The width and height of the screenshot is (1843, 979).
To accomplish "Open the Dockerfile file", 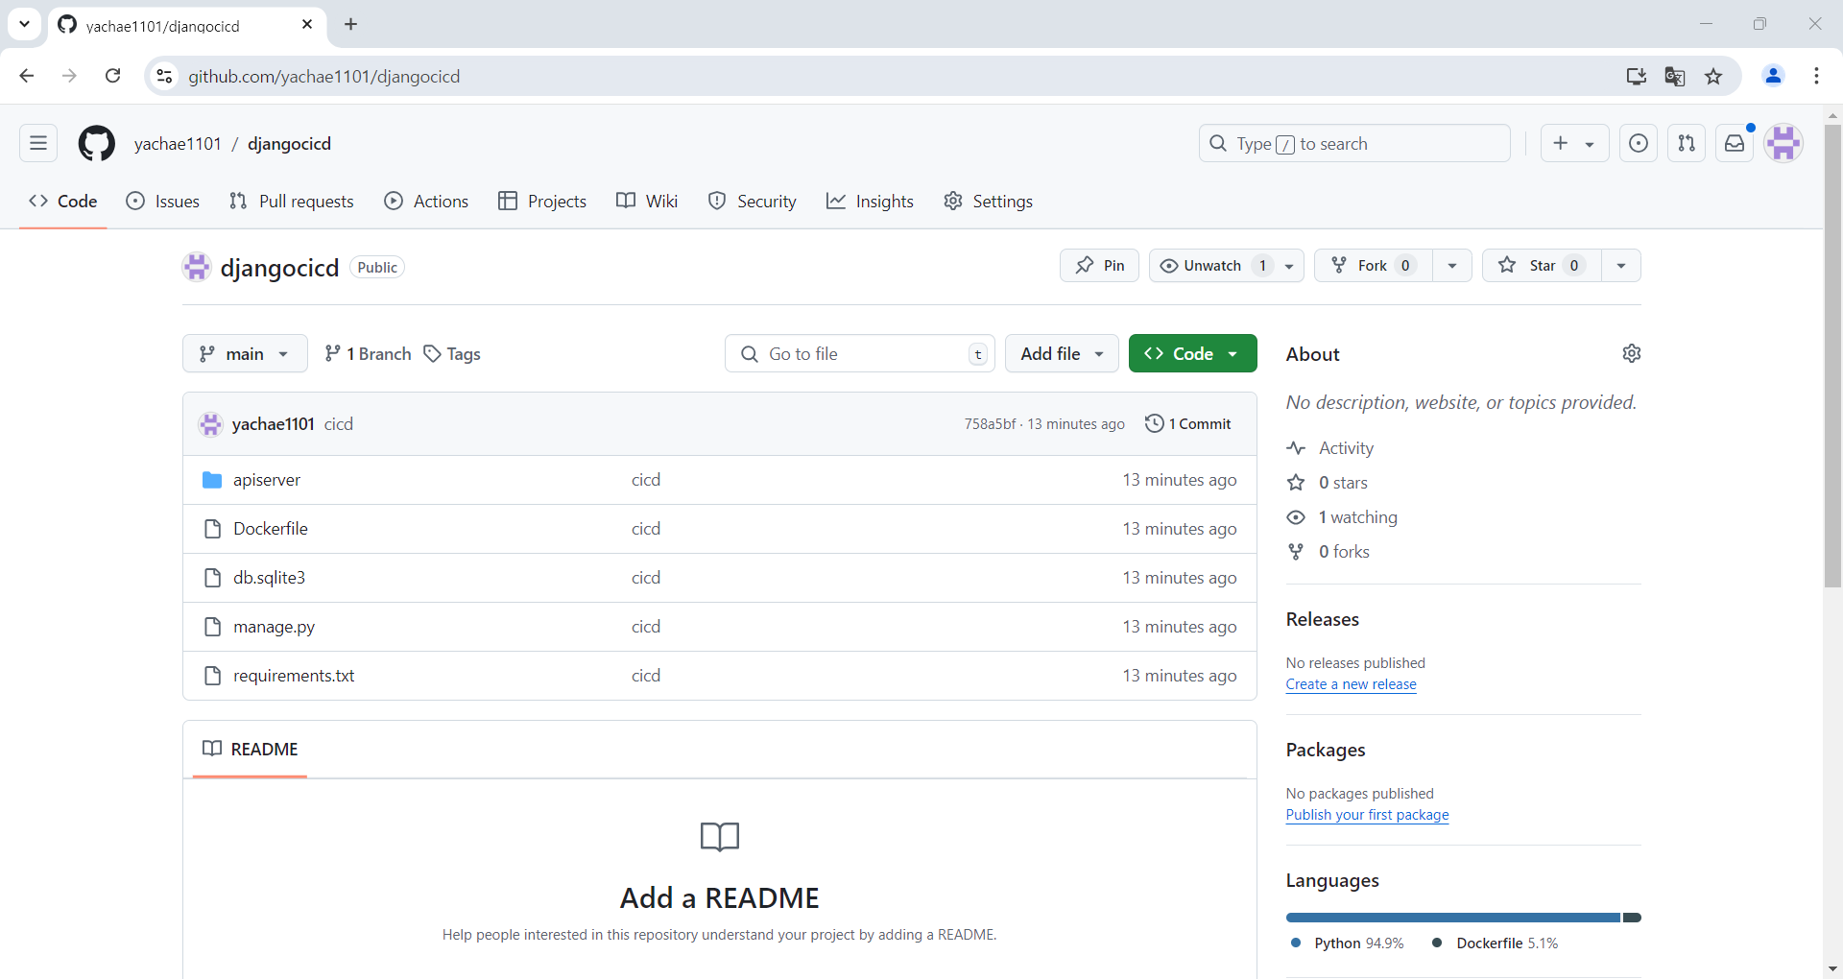I will pyautogui.click(x=271, y=529).
